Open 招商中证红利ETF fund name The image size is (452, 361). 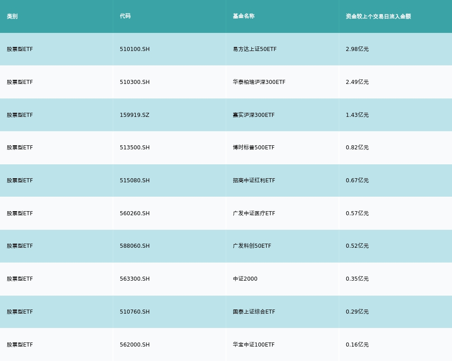tap(254, 180)
